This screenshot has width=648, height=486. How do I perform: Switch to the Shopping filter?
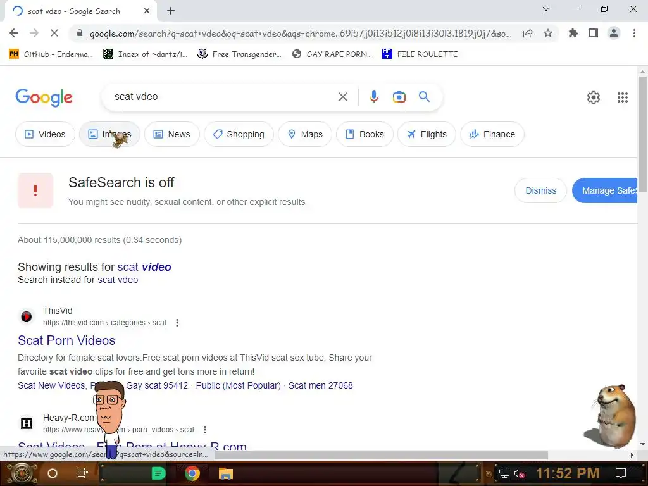tap(239, 134)
